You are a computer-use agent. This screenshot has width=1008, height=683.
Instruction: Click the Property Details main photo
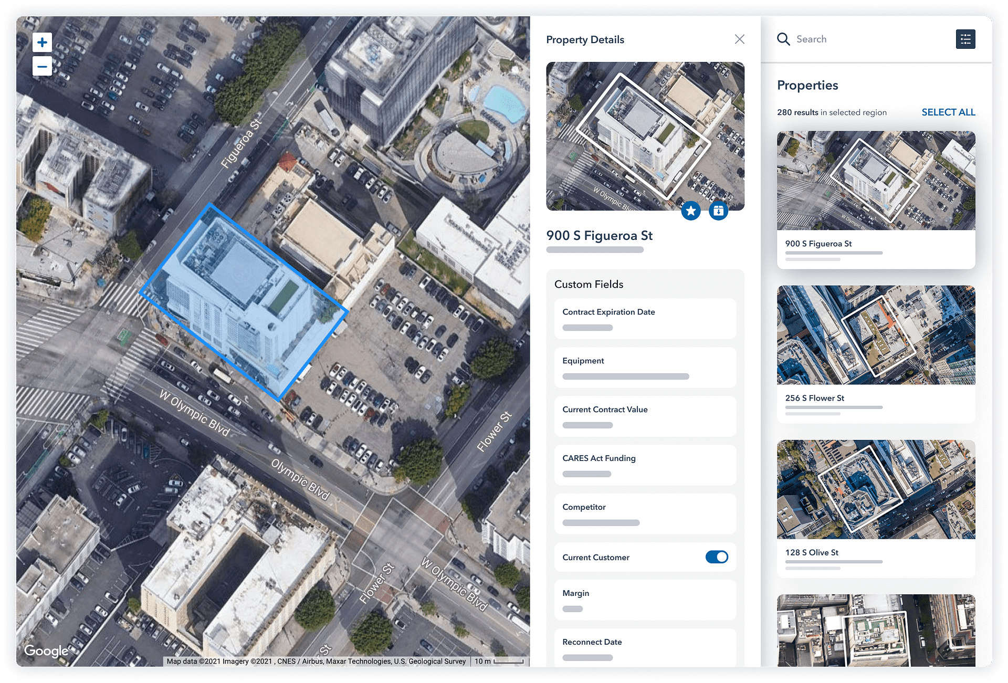(x=645, y=136)
